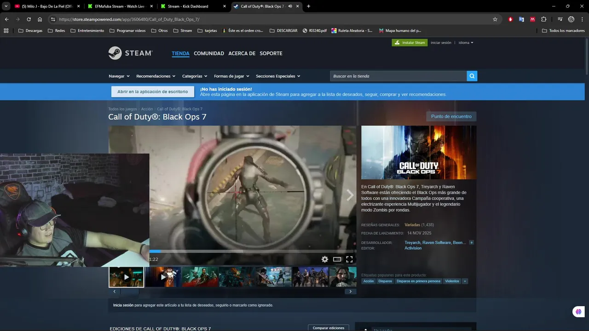Viewport: 589px width, 331px height.
Task: Open the SOPORTE tab
Action: (271, 53)
